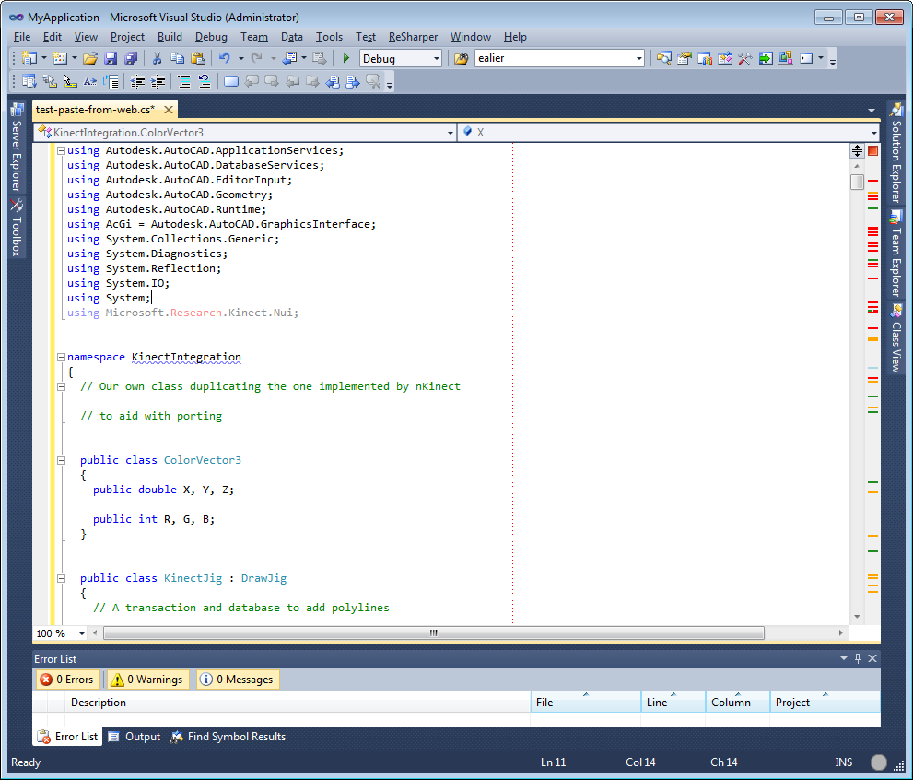Screen dimensions: 913x780
Task: Click the Paste clipboard icon
Action: click(197, 58)
